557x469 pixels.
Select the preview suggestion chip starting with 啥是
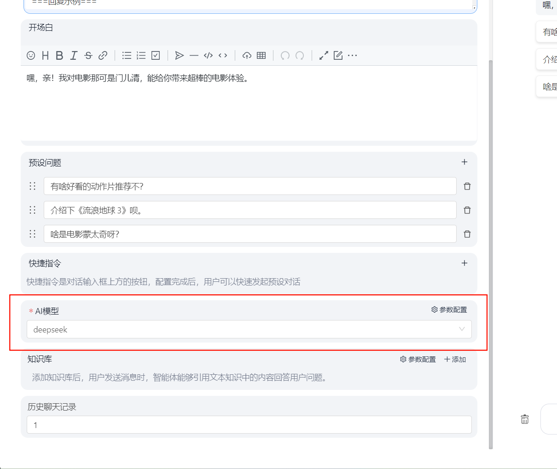(x=547, y=86)
